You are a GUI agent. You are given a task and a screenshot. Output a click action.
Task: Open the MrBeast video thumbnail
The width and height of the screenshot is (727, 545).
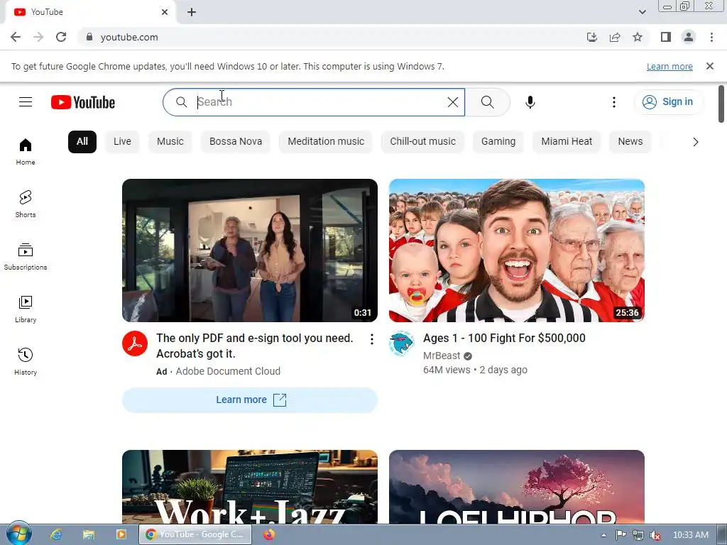point(517,251)
